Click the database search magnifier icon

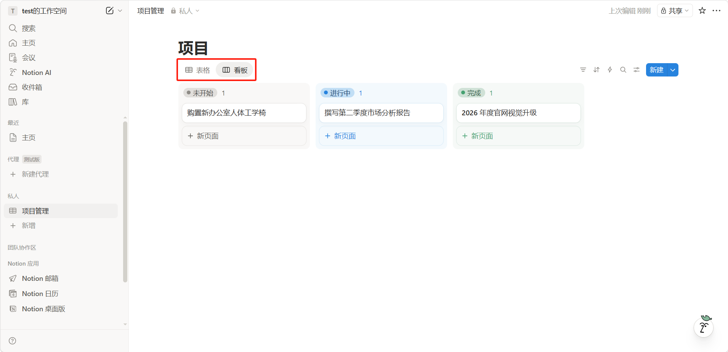[623, 70]
